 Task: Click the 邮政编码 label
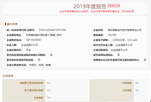click(x=98, y=35)
